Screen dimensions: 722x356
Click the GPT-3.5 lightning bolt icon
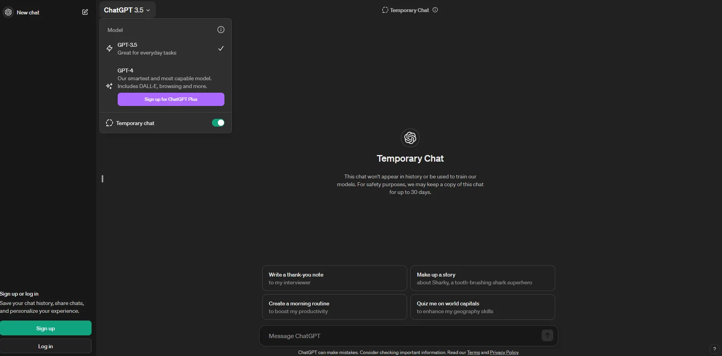tap(109, 49)
